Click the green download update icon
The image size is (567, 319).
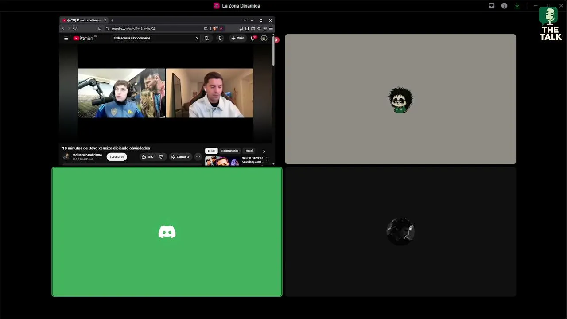(517, 6)
